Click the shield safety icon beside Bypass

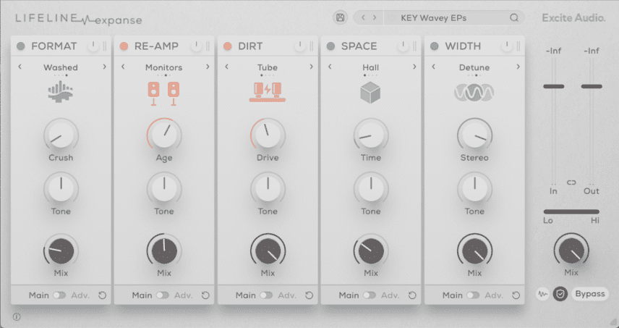[560, 294]
